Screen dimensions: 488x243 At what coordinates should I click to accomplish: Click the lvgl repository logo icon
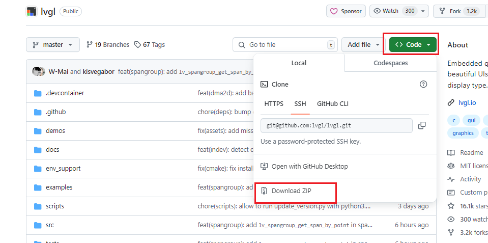pos(32,12)
